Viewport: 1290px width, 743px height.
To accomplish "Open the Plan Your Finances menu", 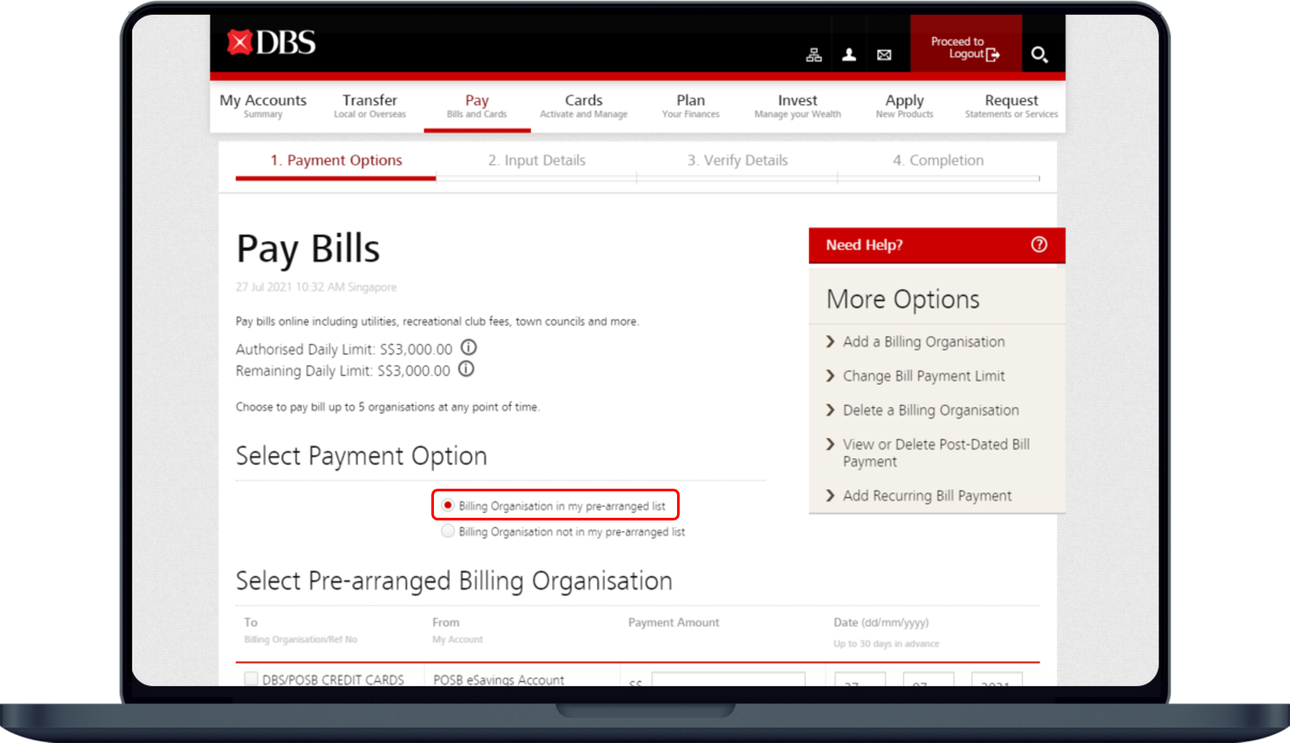I will point(691,106).
